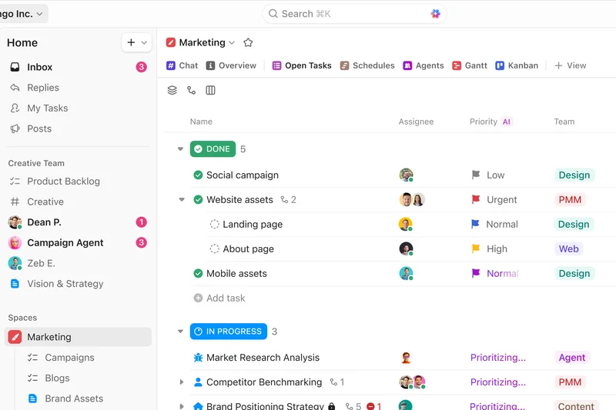616x410 pixels.
Task: Click the subtasks branch icon in toolbar
Action: click(192, 90)
